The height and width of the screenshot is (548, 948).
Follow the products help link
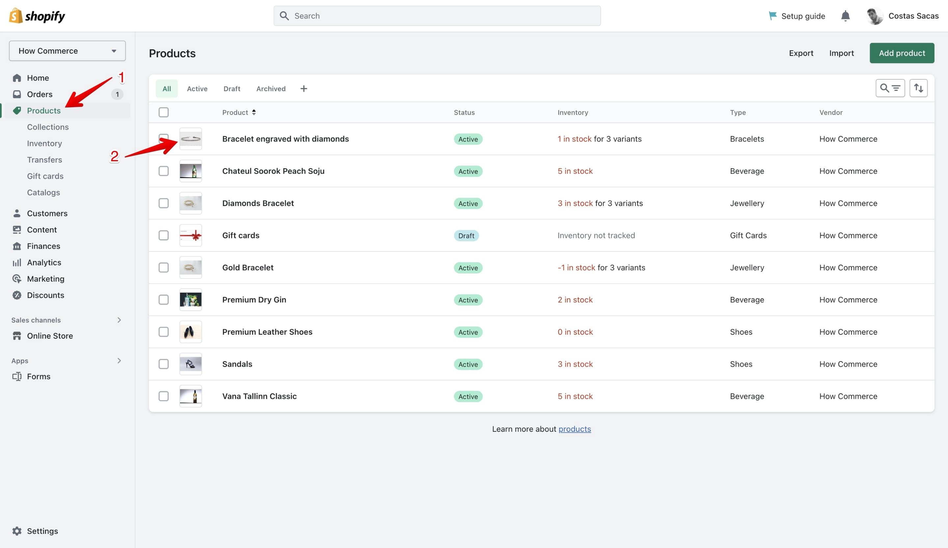574,429
